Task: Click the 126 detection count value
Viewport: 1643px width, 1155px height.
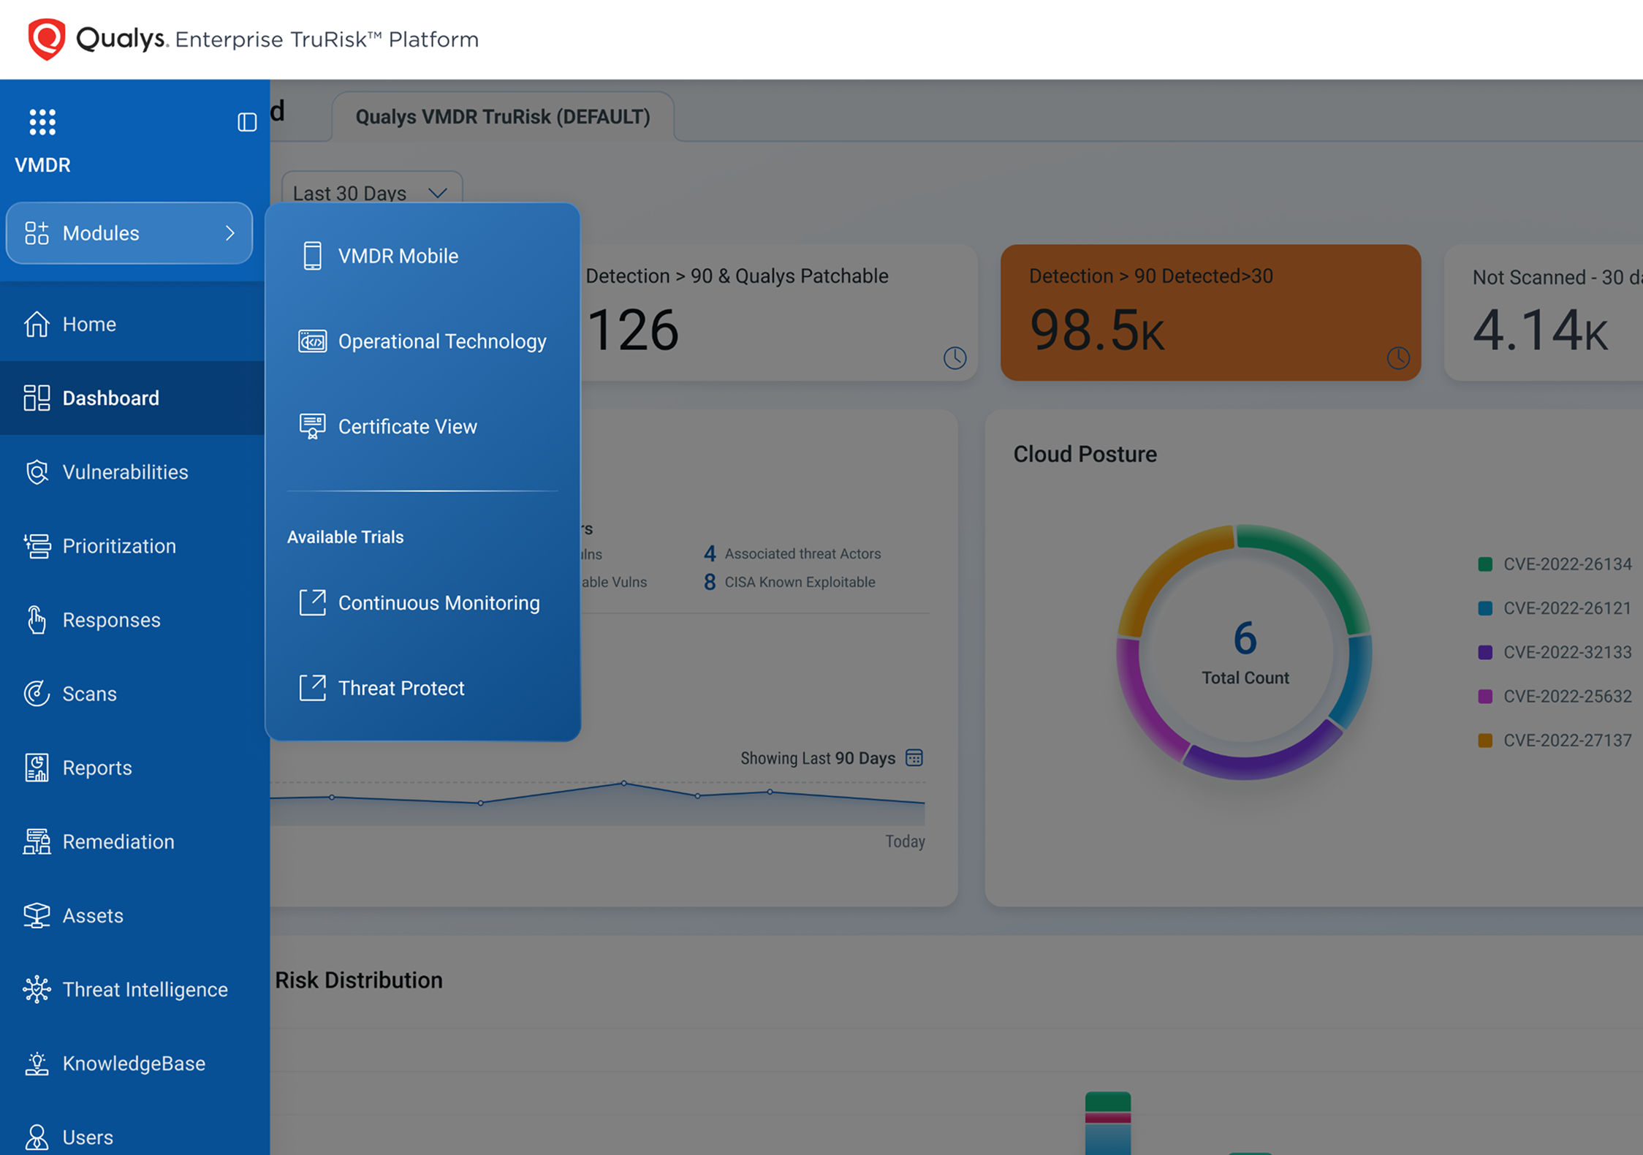Action: (x=633, y=330)
